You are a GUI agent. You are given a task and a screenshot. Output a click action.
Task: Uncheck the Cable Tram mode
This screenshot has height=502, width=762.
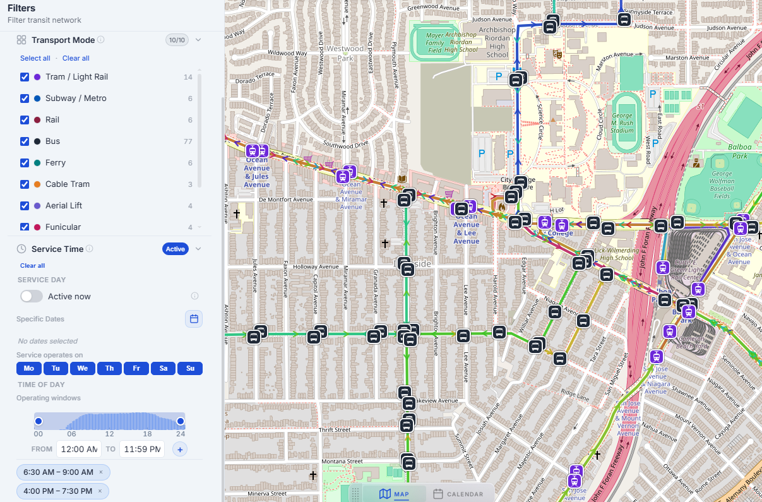(25, 184)
